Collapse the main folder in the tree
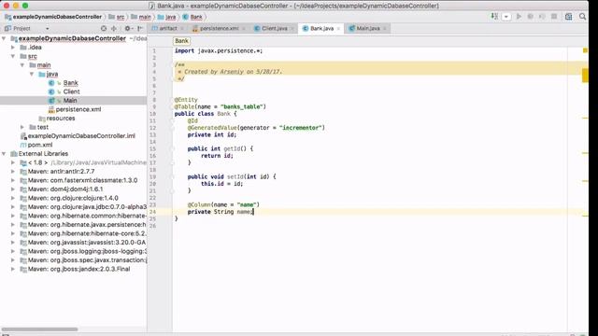Screen dimensions: 598x336 [x=22, y=65]
